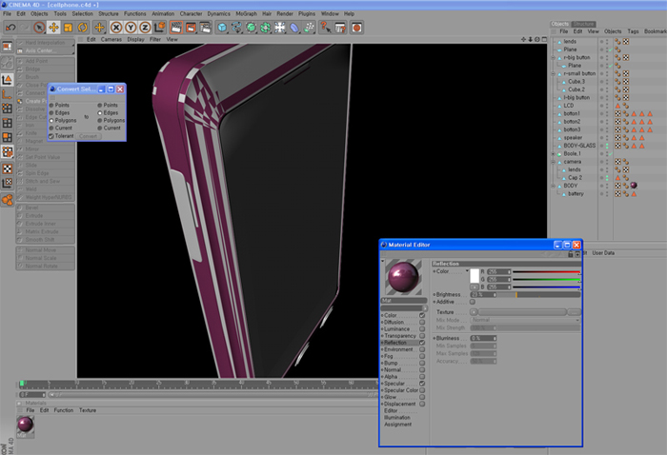Select left Edges radio in Convert Selection
Viewport: 667px width, 455px height.
pos(51,113)
